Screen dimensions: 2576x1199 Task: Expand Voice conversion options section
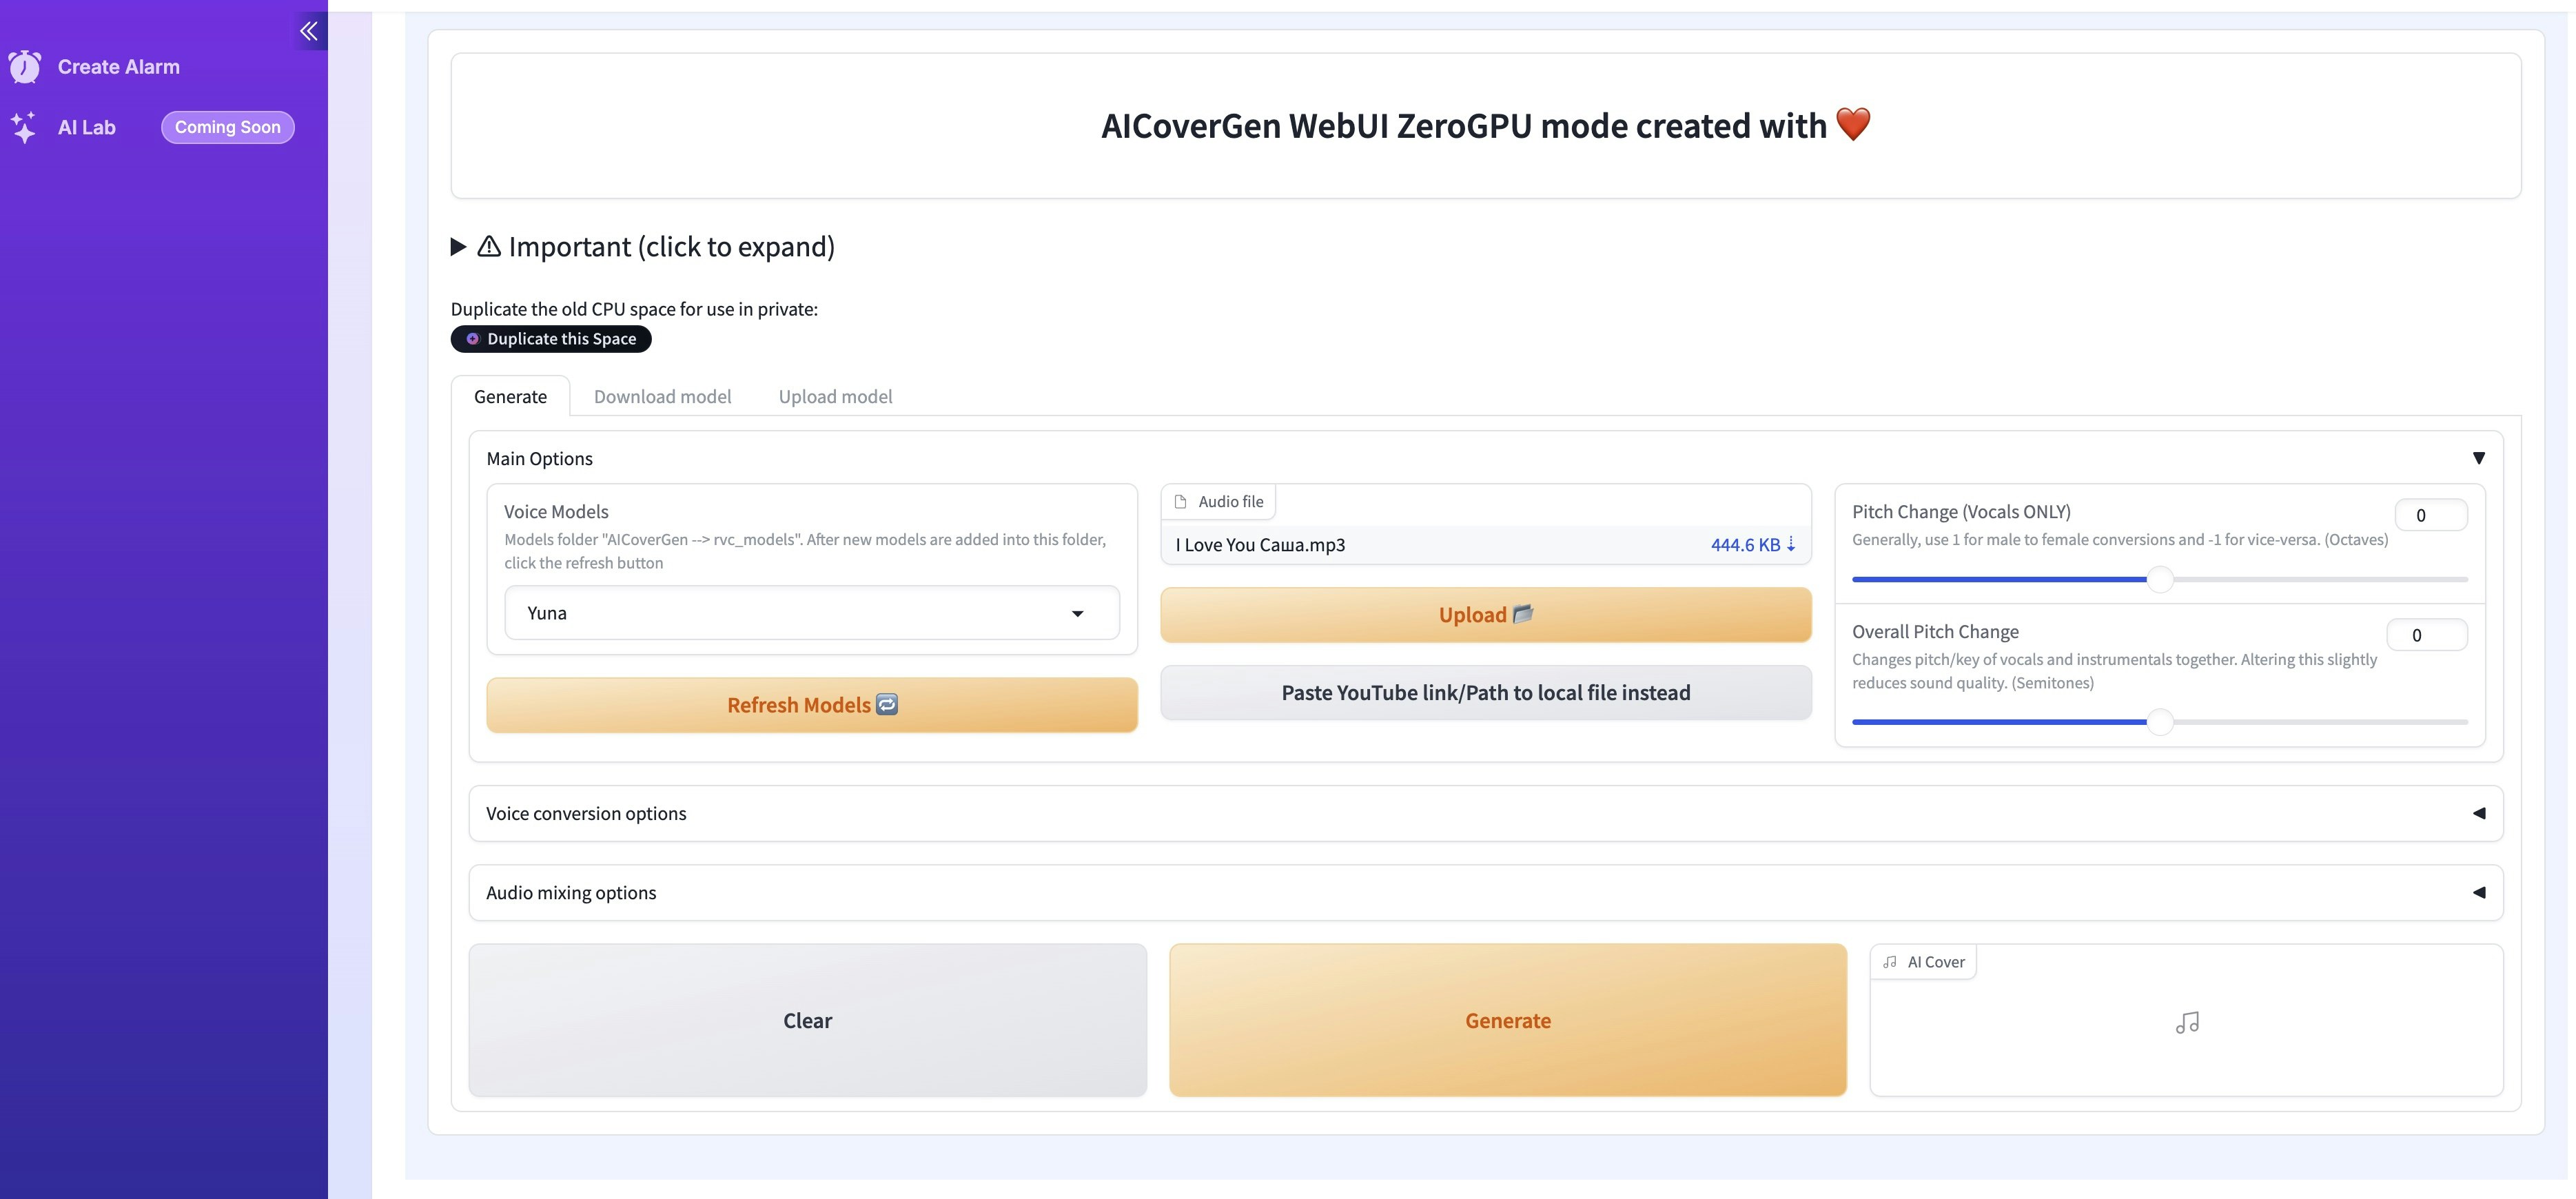2479,813
